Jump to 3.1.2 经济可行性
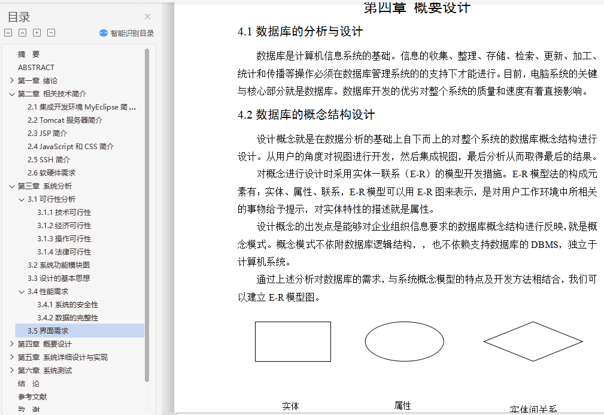Image resolution: width=604 pixels, height=415 pixels. [64, 225]
